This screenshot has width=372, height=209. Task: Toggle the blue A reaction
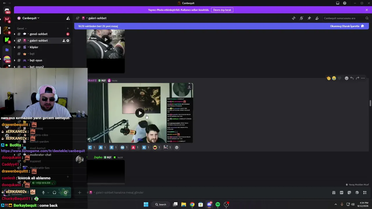click(102, 147)
